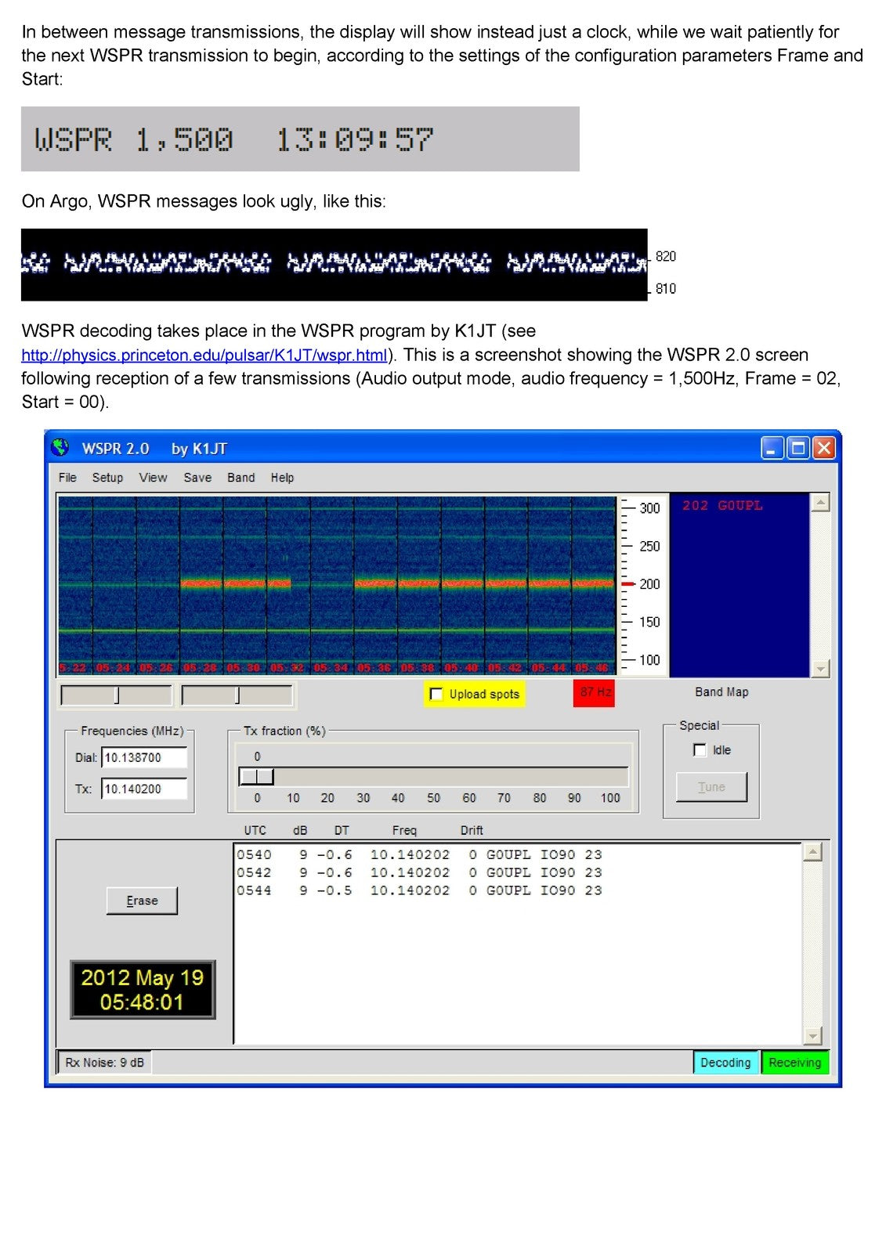This screenshot has width=886, height=1253.
Task: Enable the Upload spots checkbox
Action: pos(437,694)
